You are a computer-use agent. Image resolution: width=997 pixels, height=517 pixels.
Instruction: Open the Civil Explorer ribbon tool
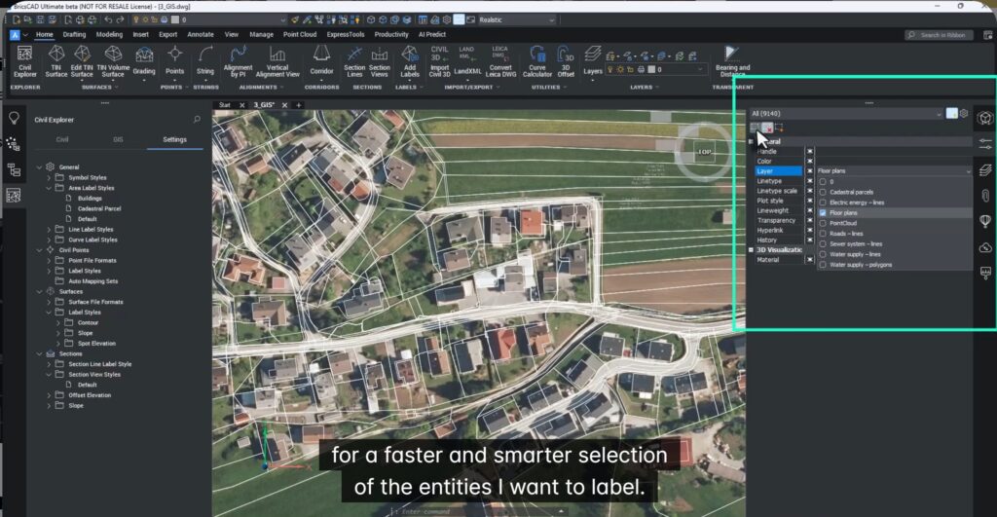[24, 61]
